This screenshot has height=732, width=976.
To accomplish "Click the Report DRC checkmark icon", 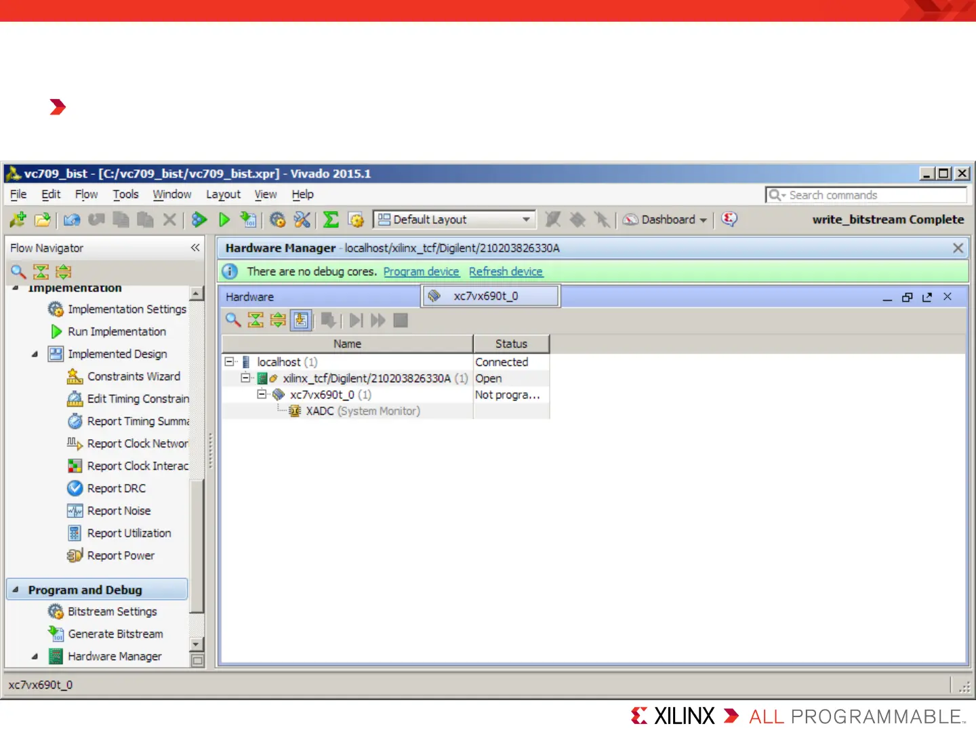I will click(x=75, y=488).
